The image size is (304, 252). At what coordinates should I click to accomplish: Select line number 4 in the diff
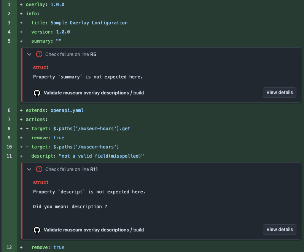[x=9, y=32]
